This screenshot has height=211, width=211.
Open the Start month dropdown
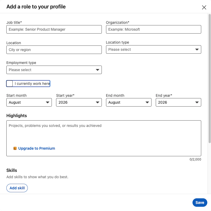pyautogui.click(x=29, y=102)
